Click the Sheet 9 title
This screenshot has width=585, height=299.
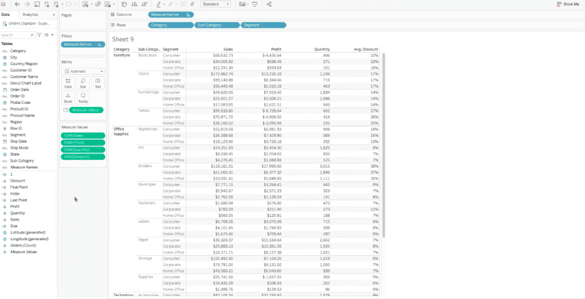click(x=123, y=39)
